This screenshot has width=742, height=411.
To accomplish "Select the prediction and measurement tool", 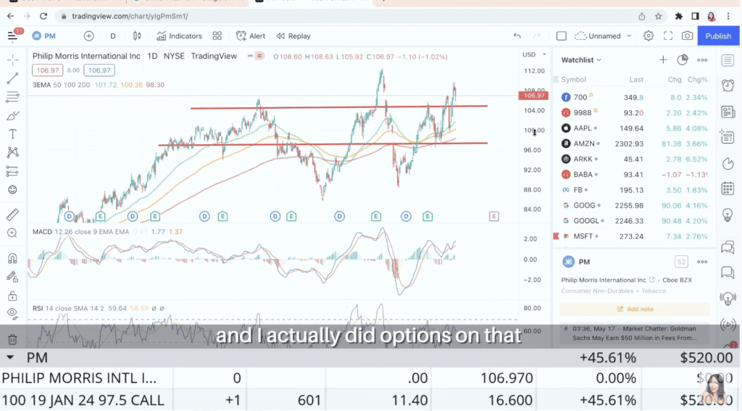I will (x=13, y=171).
